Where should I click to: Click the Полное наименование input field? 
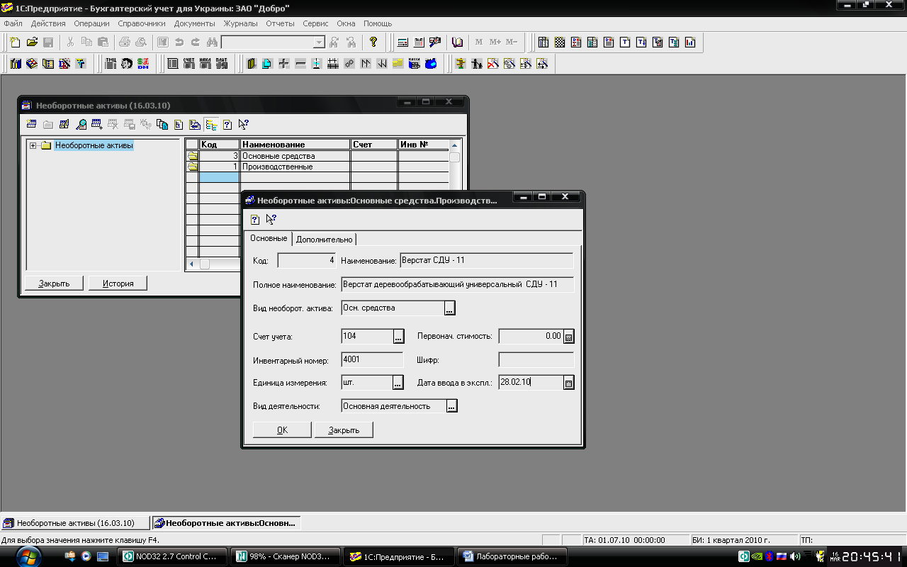457,285
